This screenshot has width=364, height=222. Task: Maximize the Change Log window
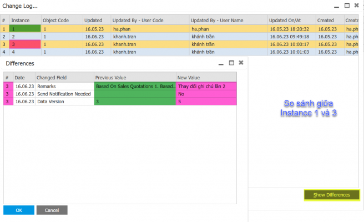click(347, 6)
